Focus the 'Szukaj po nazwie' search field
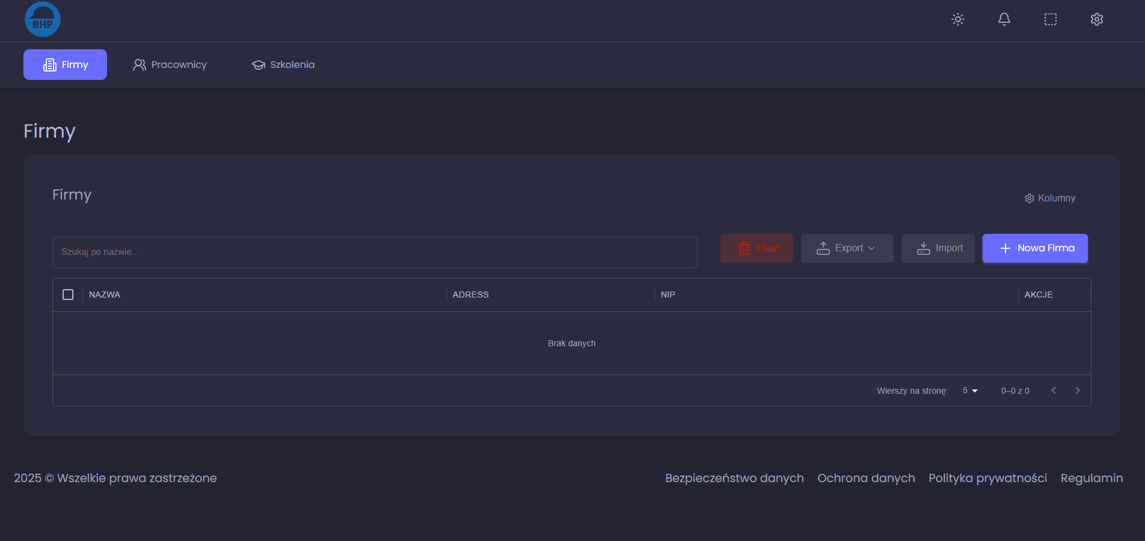The image size is (1145, 541). point(375,252)
